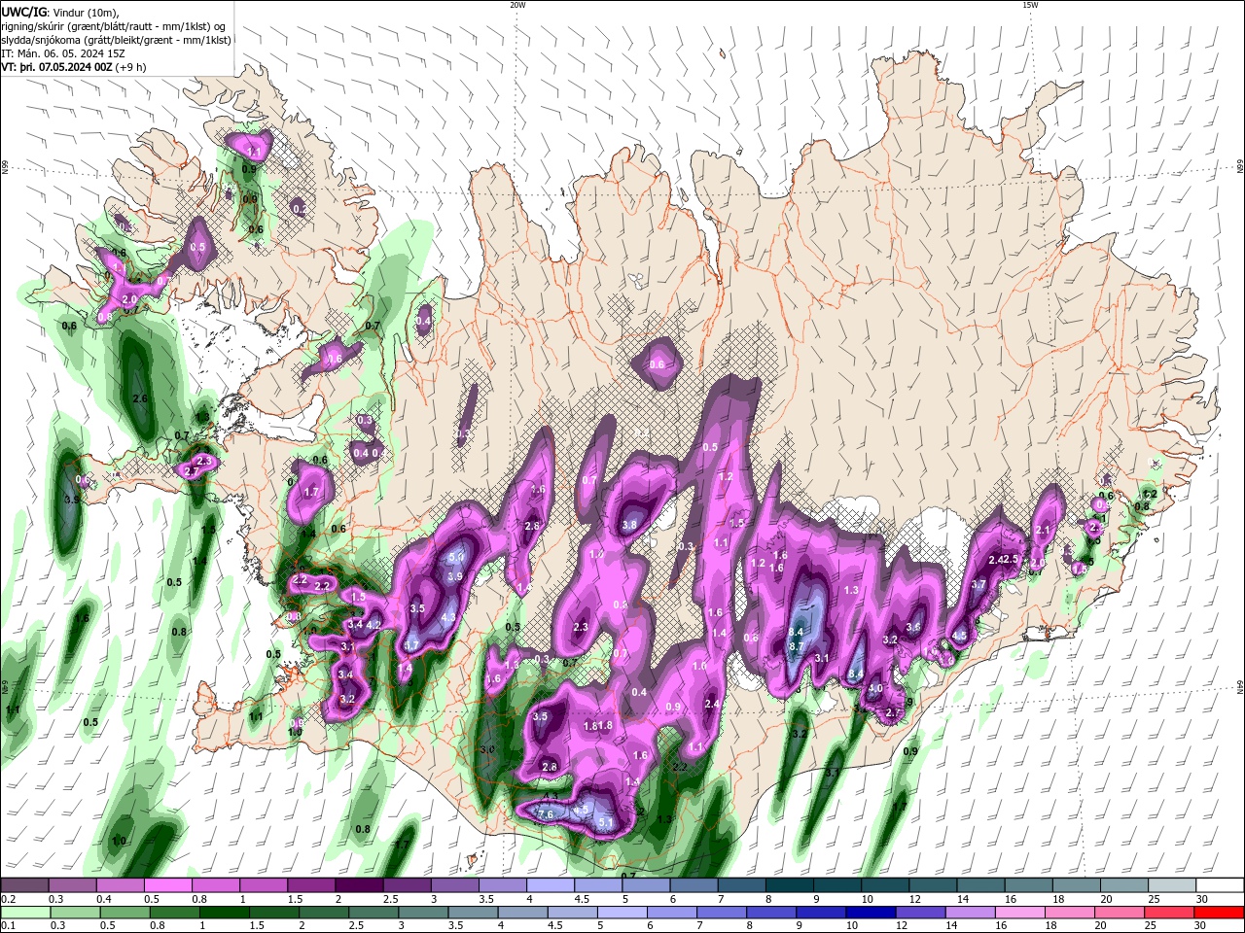Click the '8.7' precipitation value on the map

[x=796, y=646]
